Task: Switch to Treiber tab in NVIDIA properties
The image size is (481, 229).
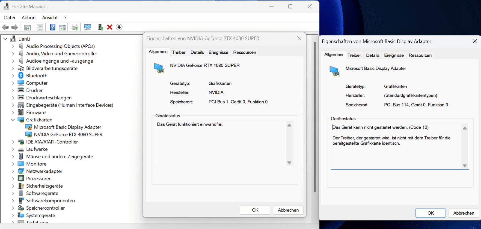Action: click(179, 52)
